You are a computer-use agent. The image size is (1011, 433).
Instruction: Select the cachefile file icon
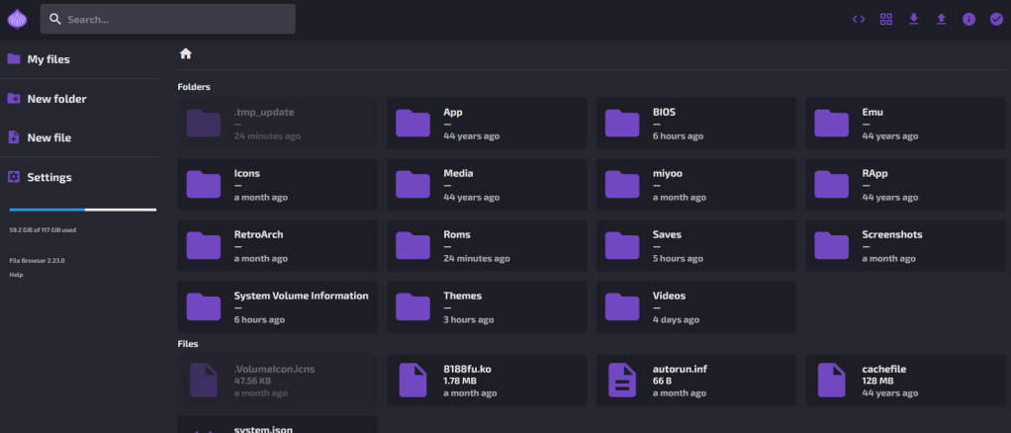[831, 380]
